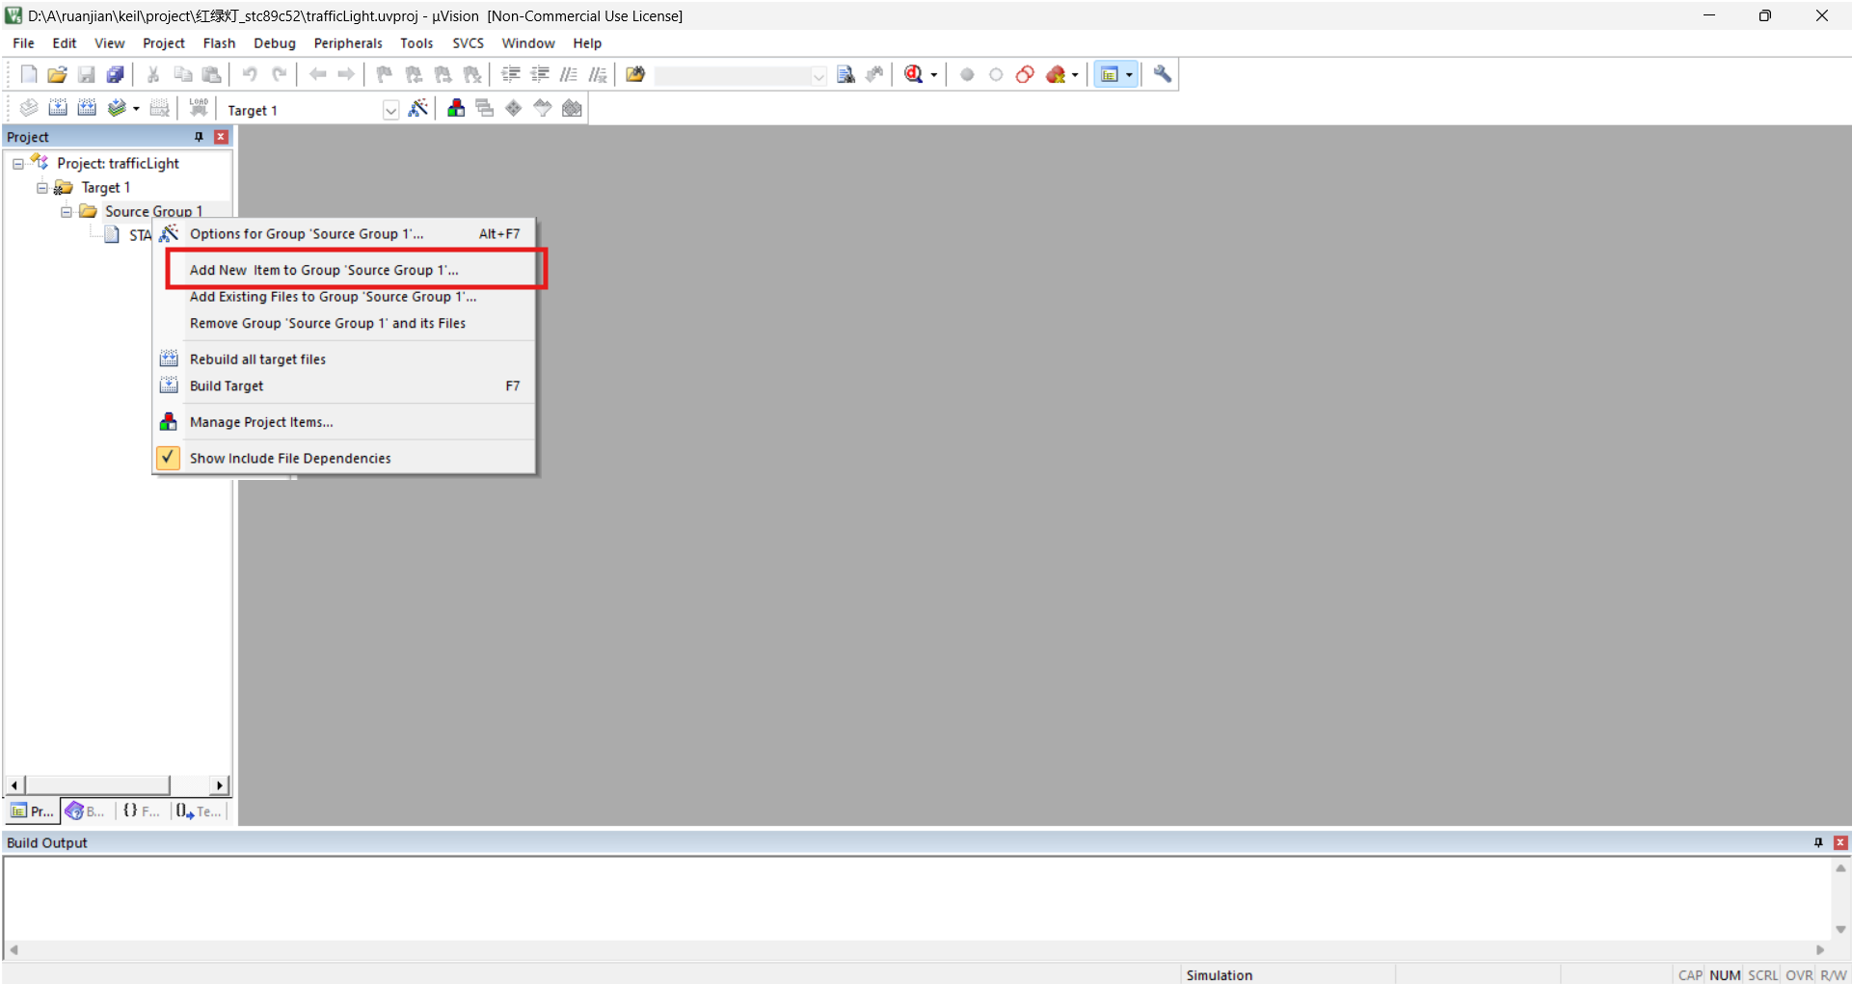
Task: Click the Paste clipboard icon
Action: click(x=211, y=74)
